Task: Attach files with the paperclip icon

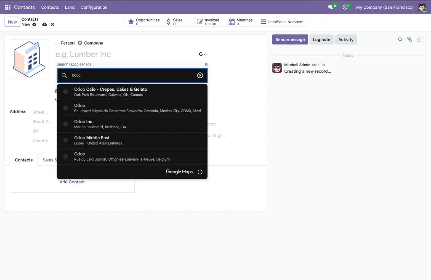Action: [410, 40]
